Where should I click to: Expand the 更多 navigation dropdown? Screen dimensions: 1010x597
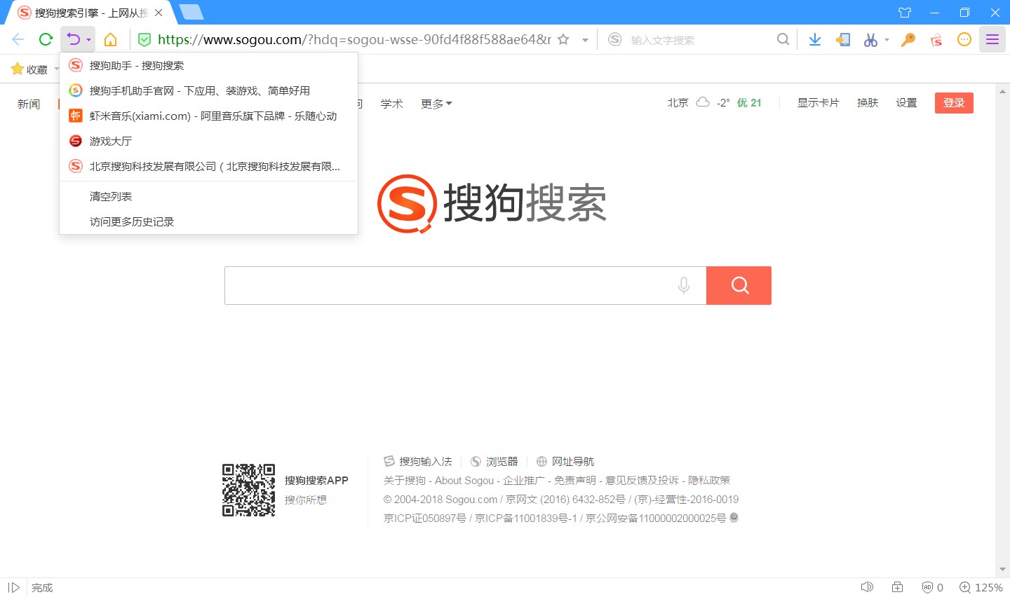[436, 103]
